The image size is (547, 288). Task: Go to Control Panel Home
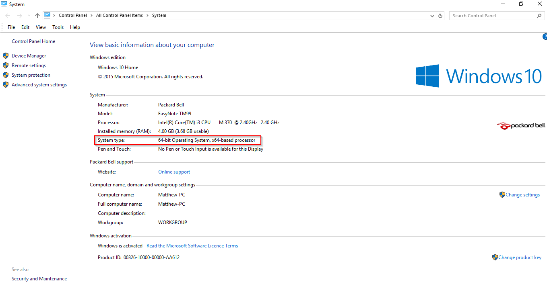point(33,41)
